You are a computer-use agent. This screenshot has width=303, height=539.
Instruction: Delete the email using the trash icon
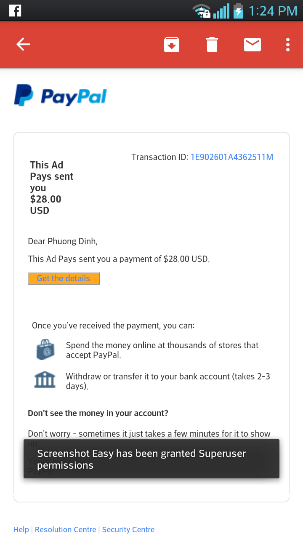(x=212, y=45)
